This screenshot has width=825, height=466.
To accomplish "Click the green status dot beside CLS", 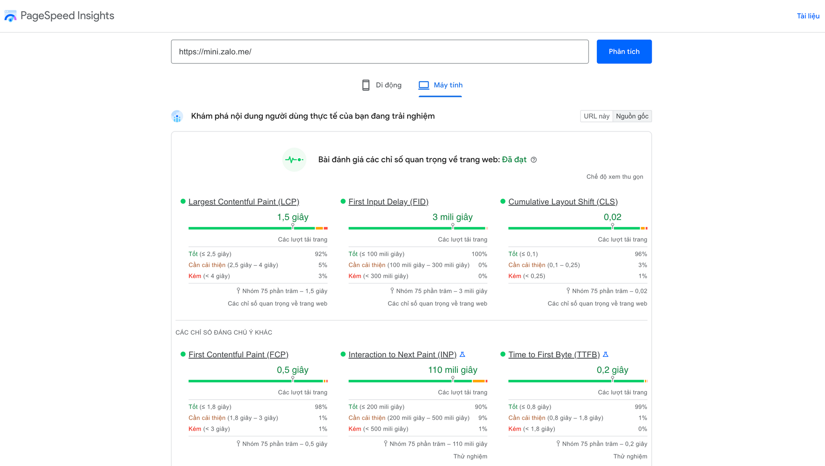I will 503,201.
